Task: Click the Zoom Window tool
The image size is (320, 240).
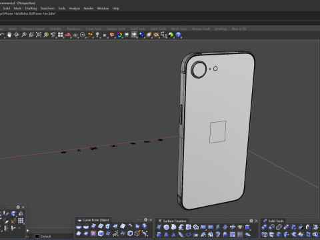Action: [x=31, y=35]
